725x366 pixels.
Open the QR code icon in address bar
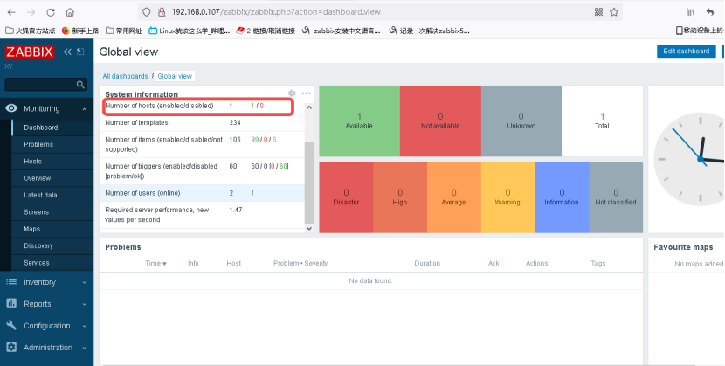598,12
